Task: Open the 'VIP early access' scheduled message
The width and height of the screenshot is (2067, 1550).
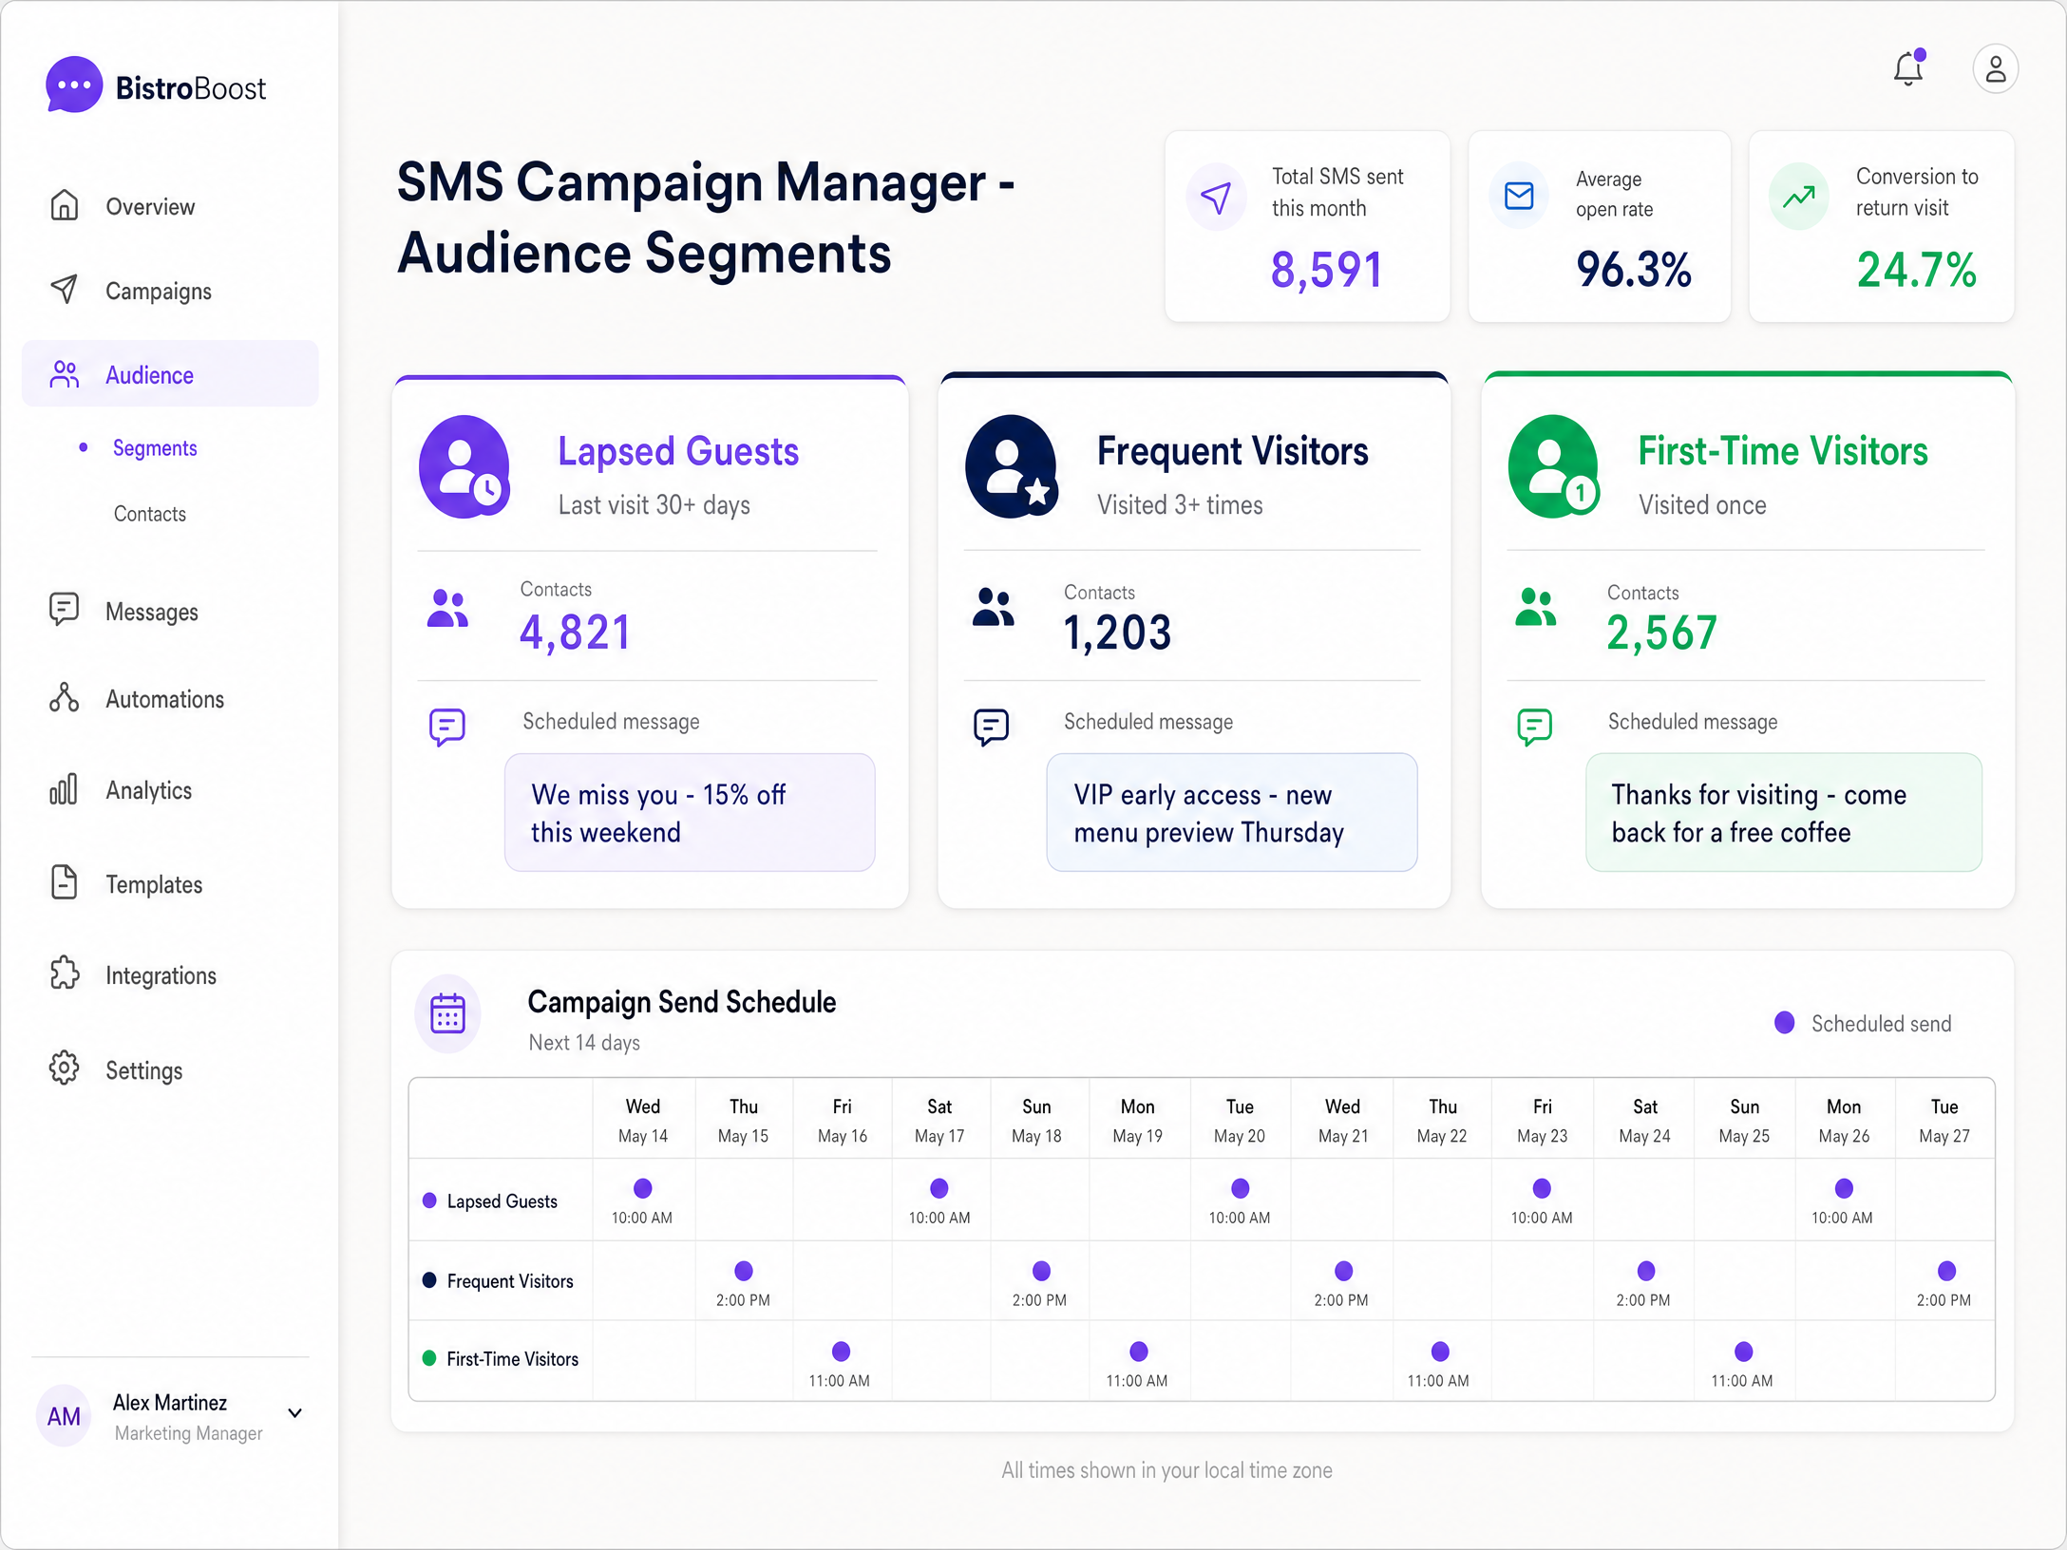Action: pyautogui.click(x=1231, y=812)
